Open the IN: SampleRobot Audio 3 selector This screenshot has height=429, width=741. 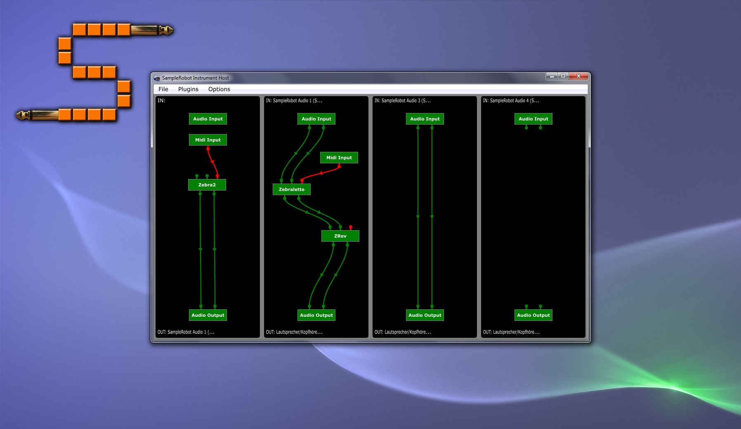[x=402, y=100]
